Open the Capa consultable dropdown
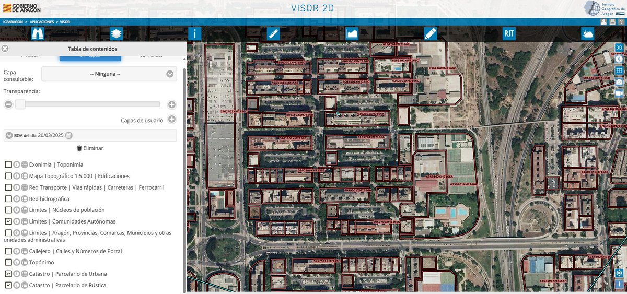The width and height of the screenshot is (627, 294). (x=109, y=74)
